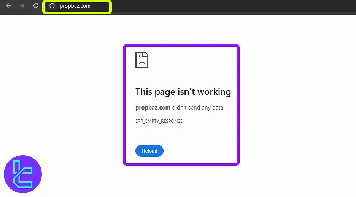Viewport: 356px width, 197px height.
Task: Click the word "This" in the error heading
Action: (144, 92)
